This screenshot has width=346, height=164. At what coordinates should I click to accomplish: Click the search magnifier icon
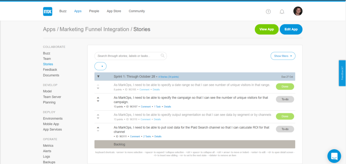pyautogui.click(x=163, y=56)
